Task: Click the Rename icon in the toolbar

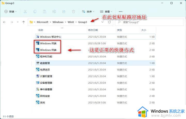Action: [54, 12]
